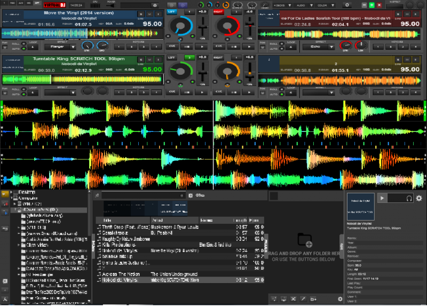The image size is (427, 306).
Task: Sort track list by Artist column
Action: click(x=175, y=220)
